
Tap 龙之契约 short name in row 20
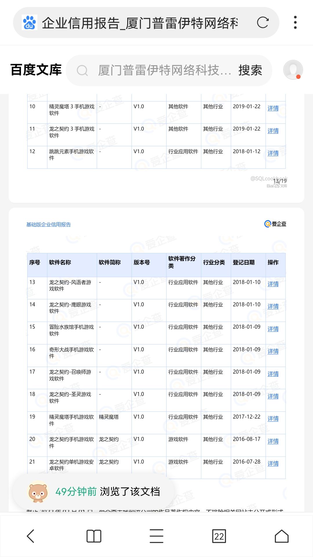pos(109,440)
